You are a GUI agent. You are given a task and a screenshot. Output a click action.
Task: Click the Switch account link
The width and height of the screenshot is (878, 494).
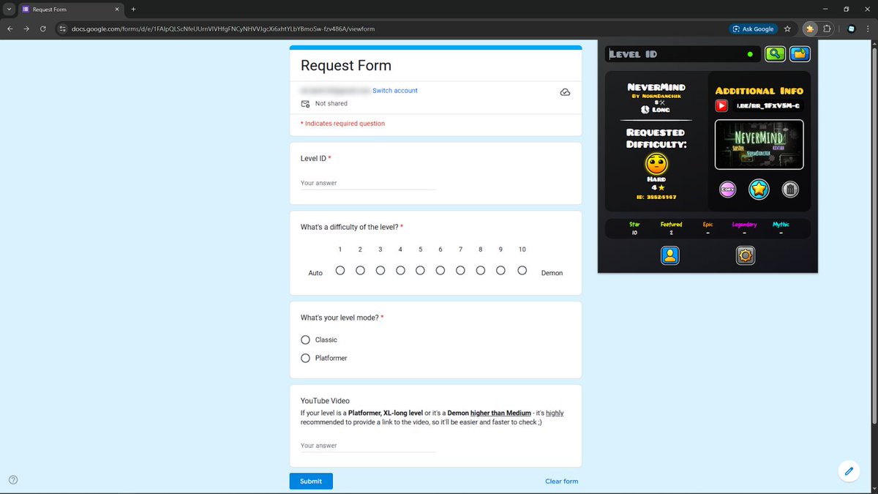click(395, 91)
